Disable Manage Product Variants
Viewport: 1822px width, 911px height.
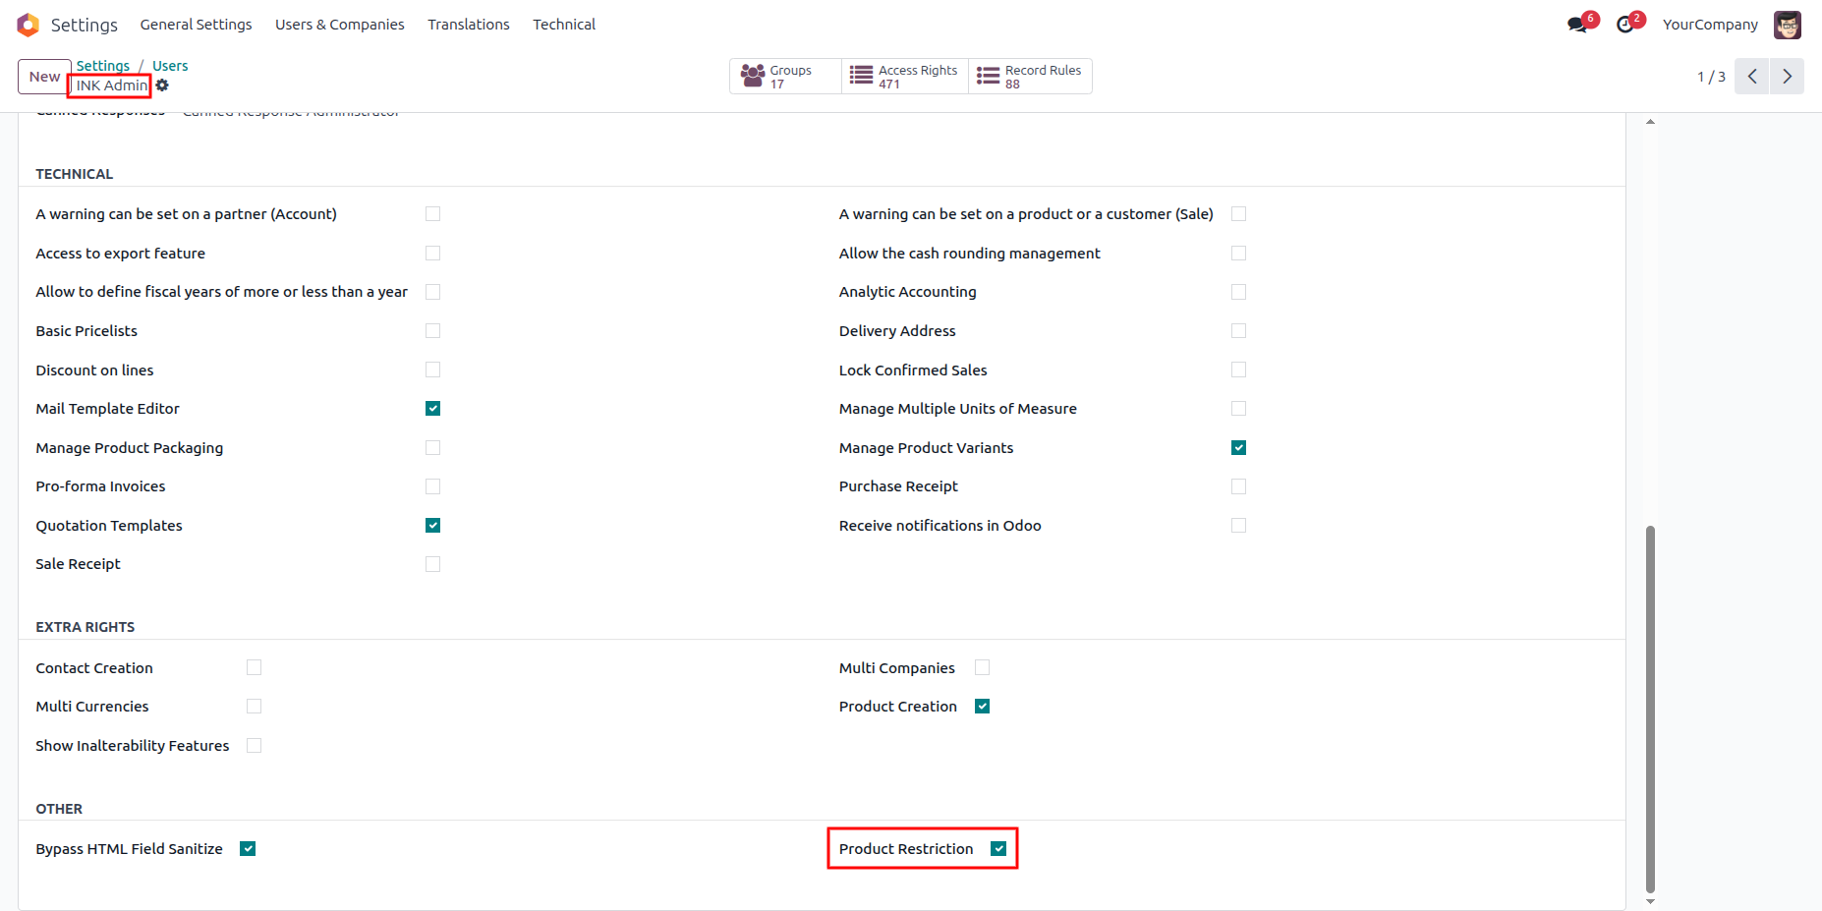[1238, 448]
